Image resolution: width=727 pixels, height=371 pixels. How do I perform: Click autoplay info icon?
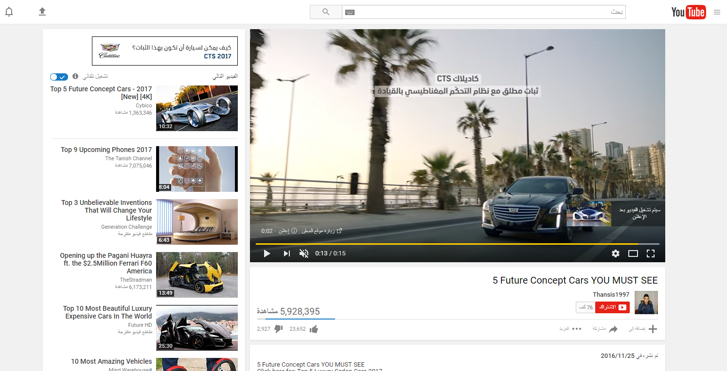pyautogui.click(x=75, y=77)
